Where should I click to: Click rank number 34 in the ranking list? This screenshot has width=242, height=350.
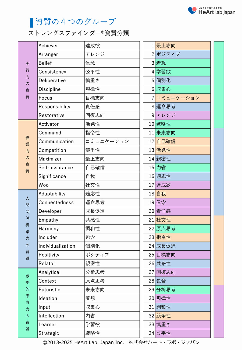pos(149,333)
